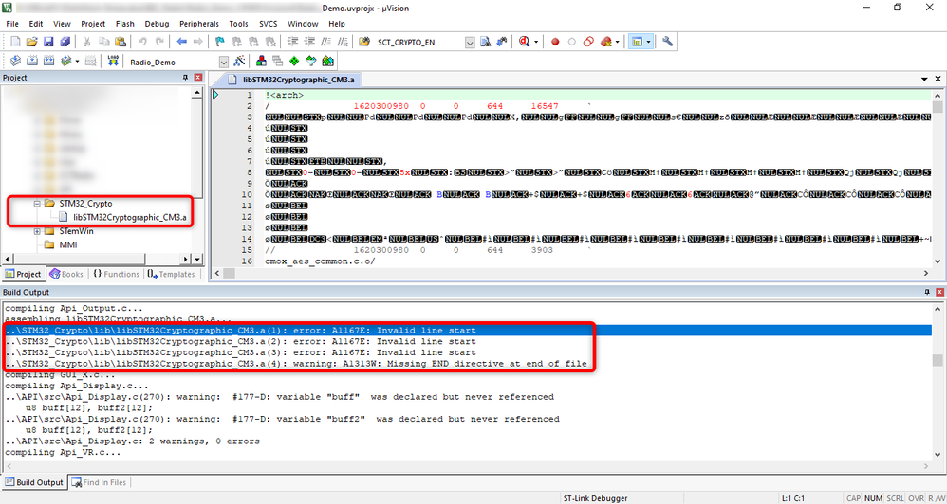Open the SCT_CRYPTO_EN search dropdown arrow

coord(470,43)
